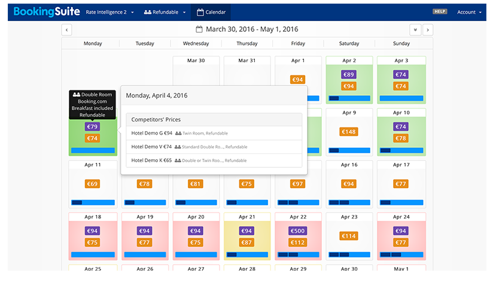Click the date range March 30 - May 1, 2016
490x288 pixels.
[x=252, y=29]
